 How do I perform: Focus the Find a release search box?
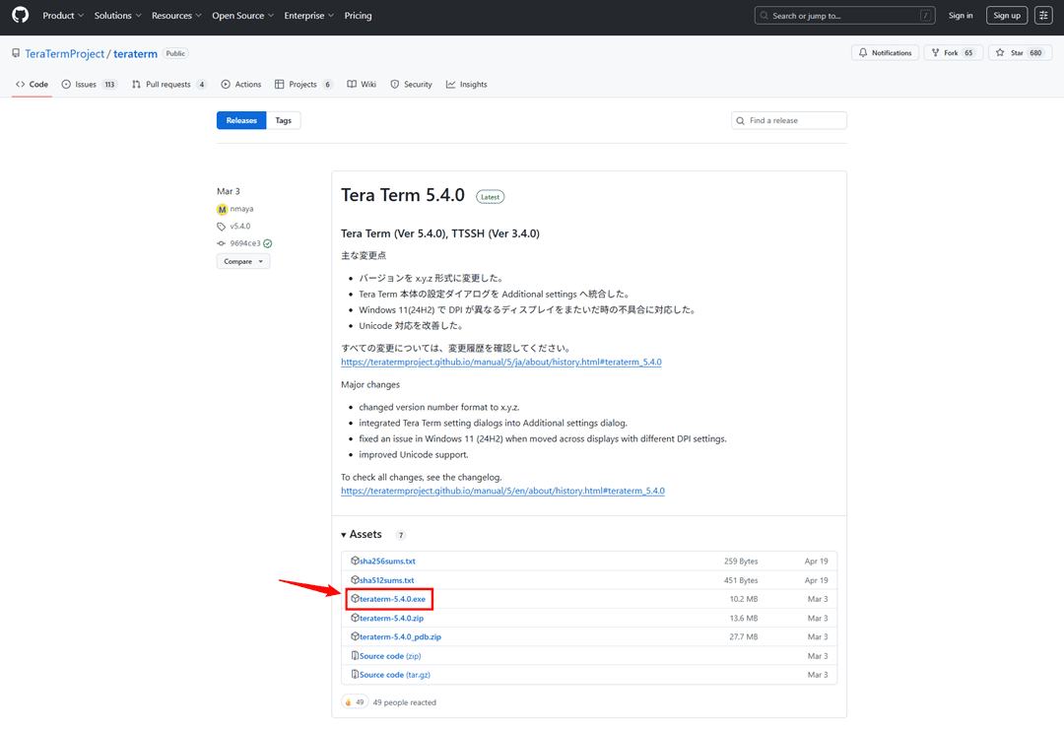pyautogui.click(x=789, y=121)
